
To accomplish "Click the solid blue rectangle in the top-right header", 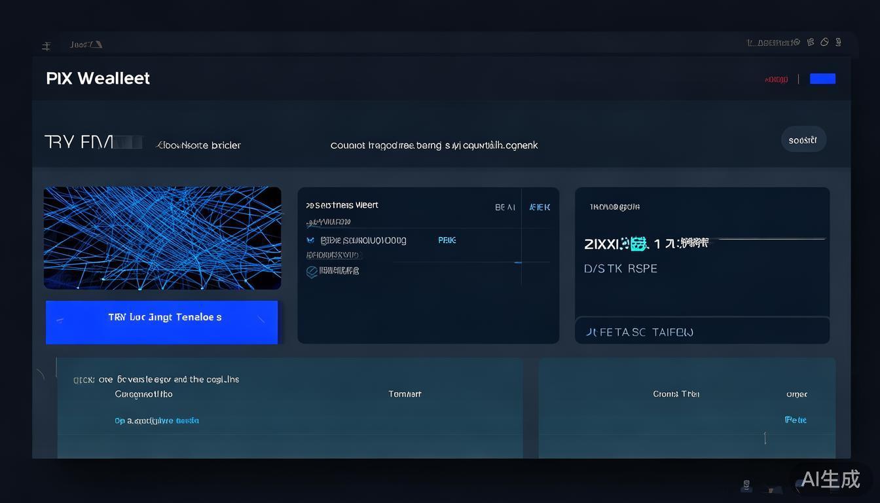I will tap(822, 79).
